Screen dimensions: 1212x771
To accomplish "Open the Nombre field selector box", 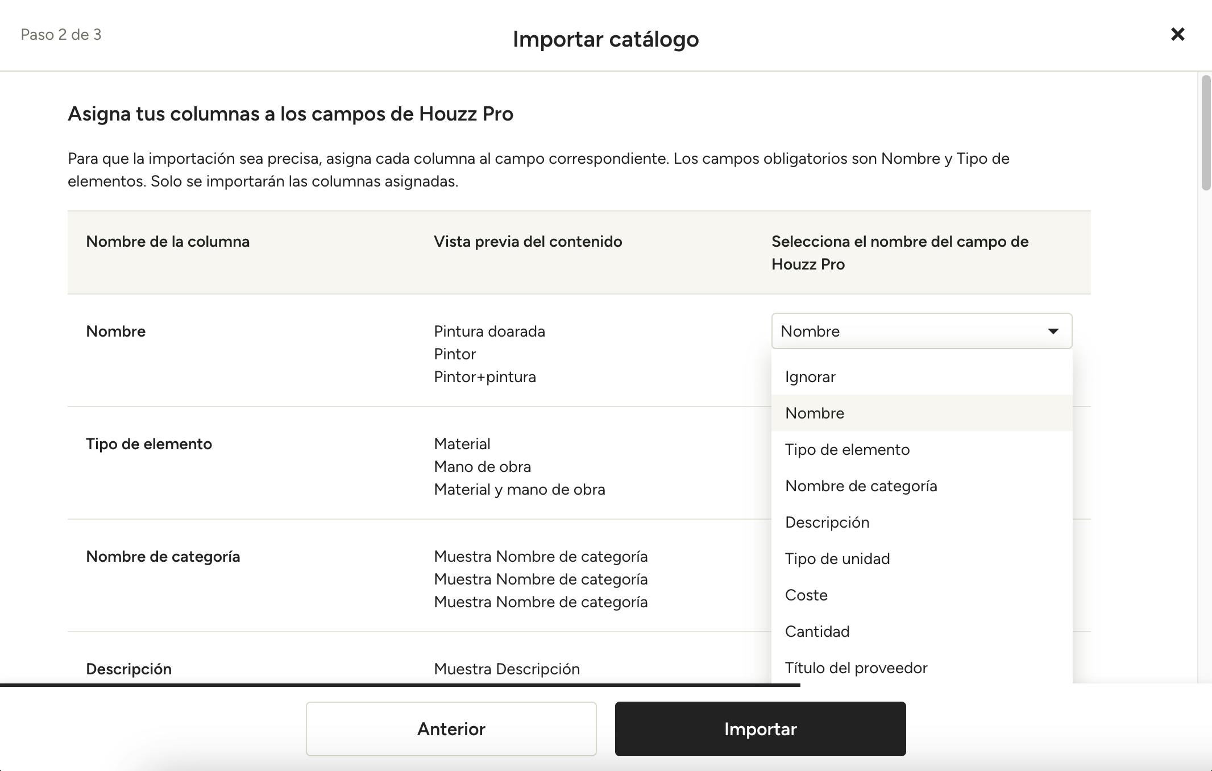I will 910,331.
